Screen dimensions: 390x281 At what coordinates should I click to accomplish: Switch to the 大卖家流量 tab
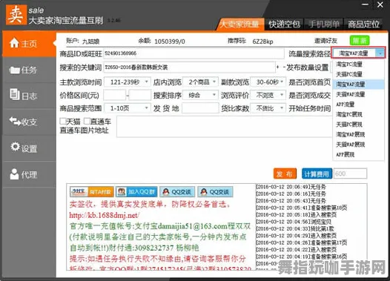240,24
